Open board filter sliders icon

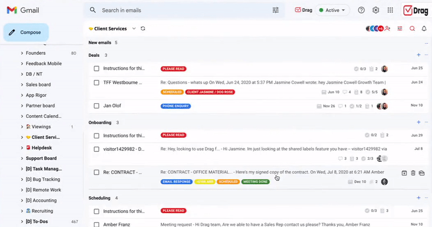pos(400,29)
